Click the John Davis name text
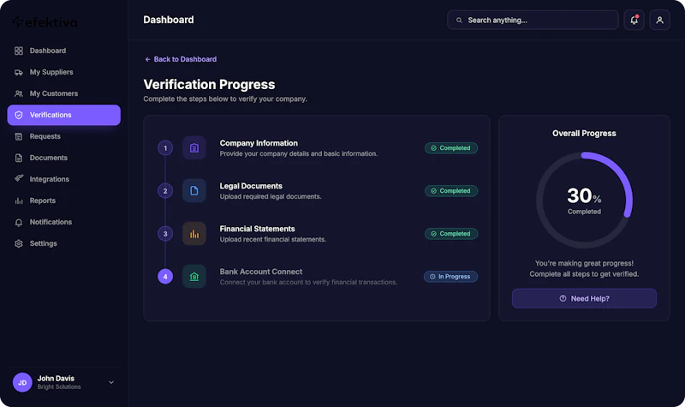Viewport: 685px width, 407px height. pos(56,379)
